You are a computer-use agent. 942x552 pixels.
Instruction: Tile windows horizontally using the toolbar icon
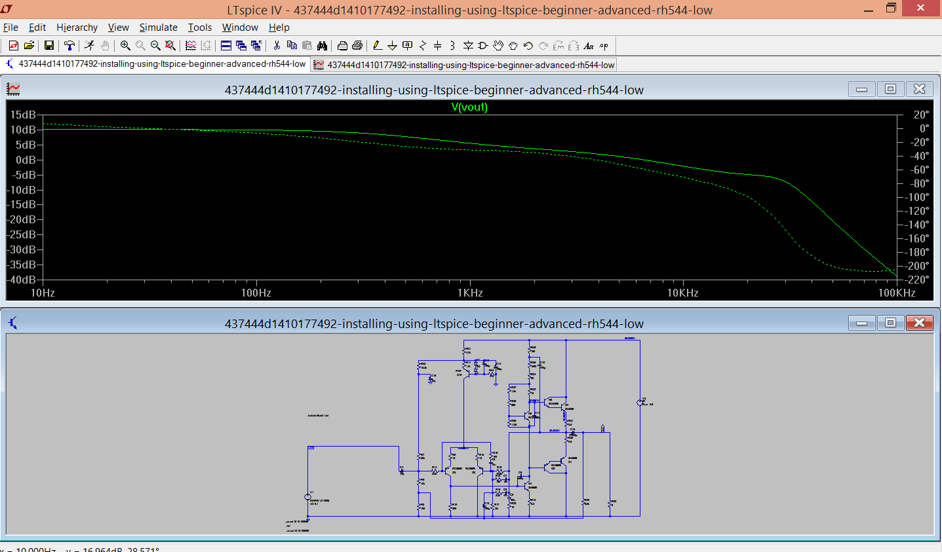[x=226, y=45]
